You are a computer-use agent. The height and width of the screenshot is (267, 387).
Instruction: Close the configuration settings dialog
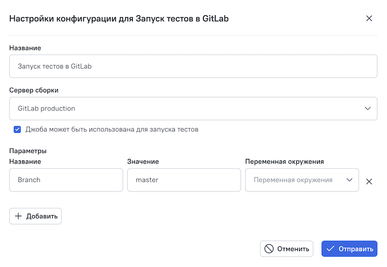click(x=369, y=19)
